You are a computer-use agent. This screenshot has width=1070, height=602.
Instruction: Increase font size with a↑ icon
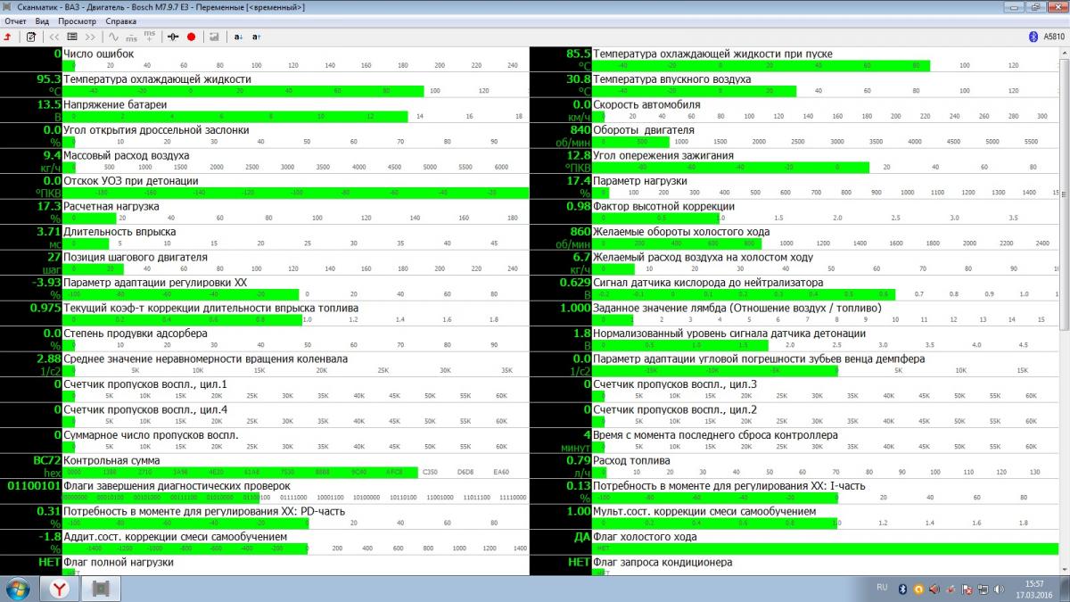click(256, 37)
